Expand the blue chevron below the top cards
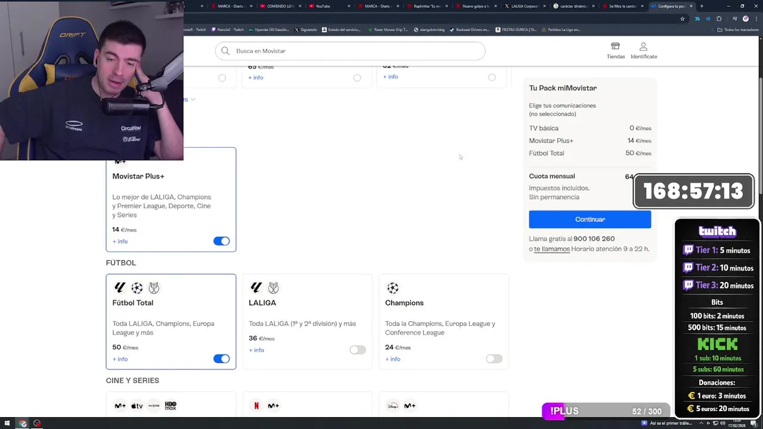Screen dimensions: 763x429 193,100
